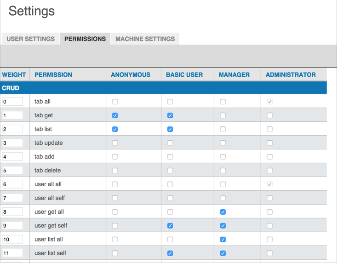337x263 pixels.
Task: Enable user all self for Basic User
Action: [x=170, y=198]
